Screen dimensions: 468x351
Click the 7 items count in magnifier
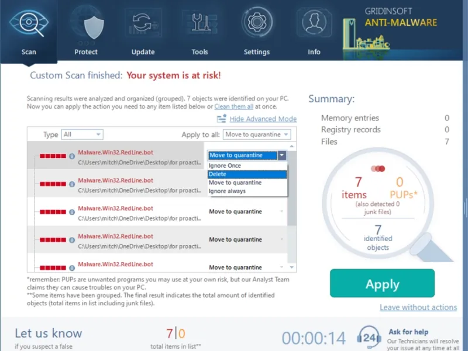click(354, 188)
